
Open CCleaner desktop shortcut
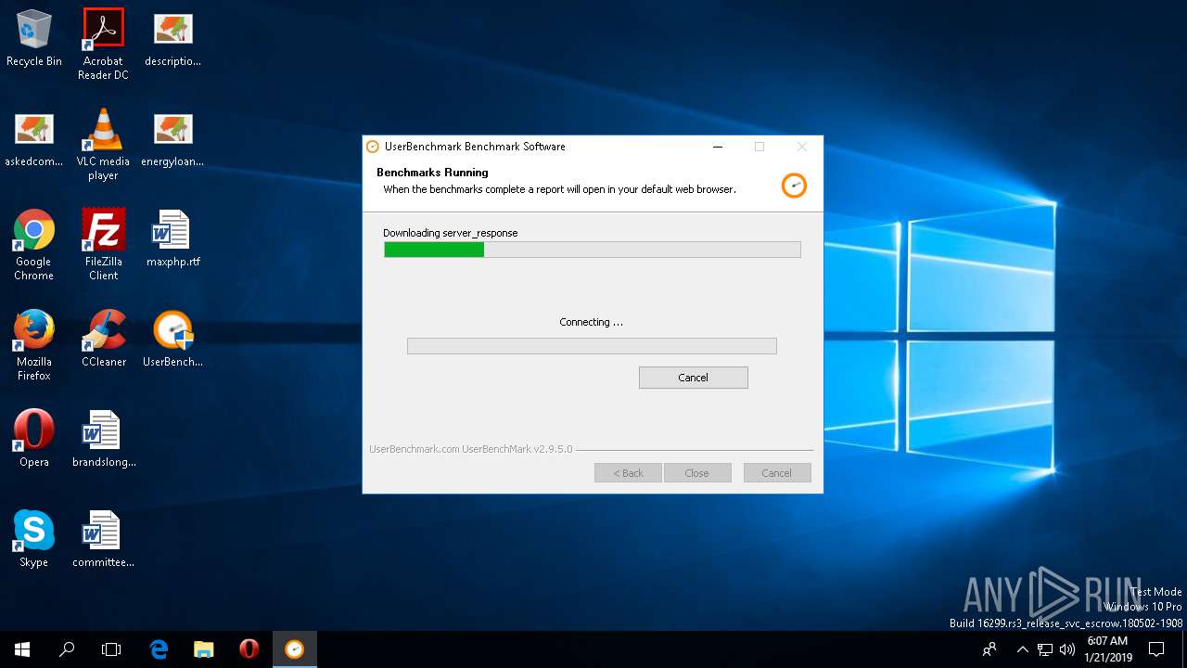[x=103, y=340]
